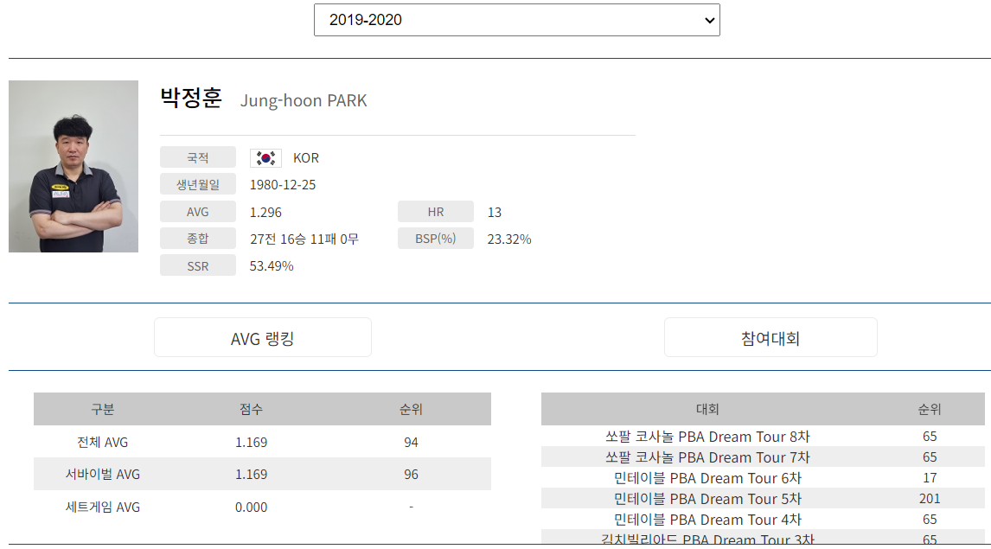Open 민테이블 PBA Dream Tour 6차 tournament
This screenshot has width=991, height=549.
point(709,478)
